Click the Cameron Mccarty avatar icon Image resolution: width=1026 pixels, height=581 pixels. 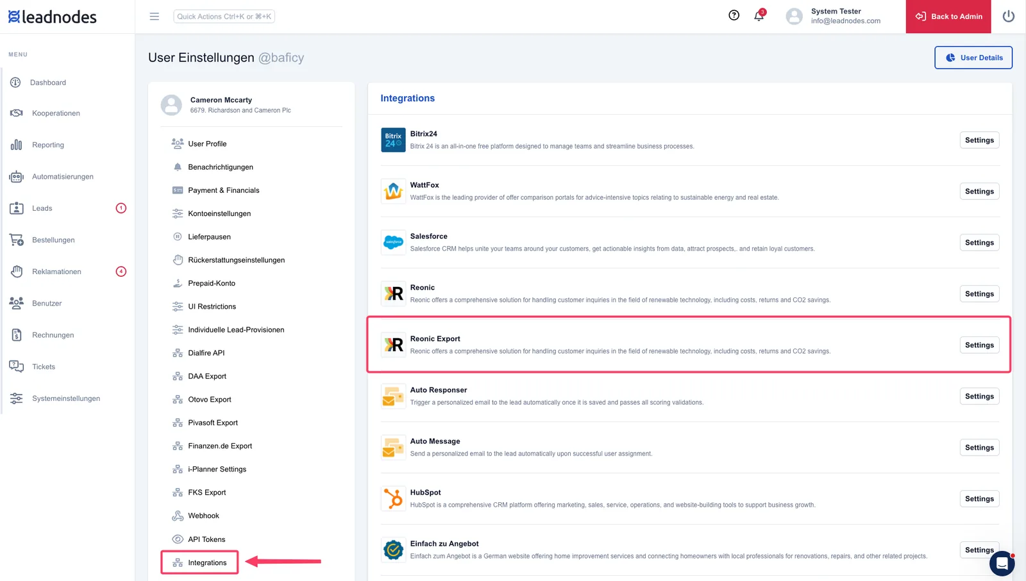click(171, 105)
